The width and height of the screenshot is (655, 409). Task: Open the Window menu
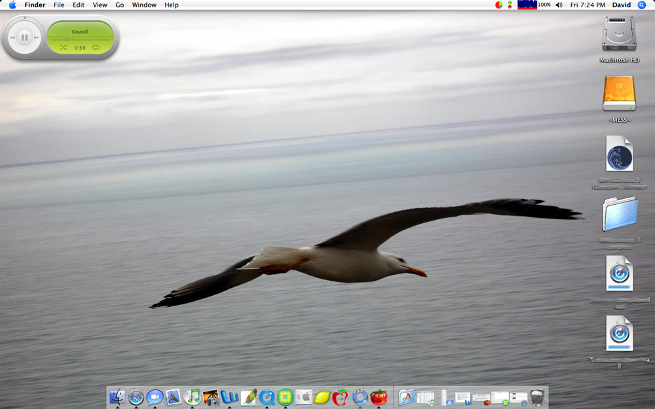(x=144, y=5)
